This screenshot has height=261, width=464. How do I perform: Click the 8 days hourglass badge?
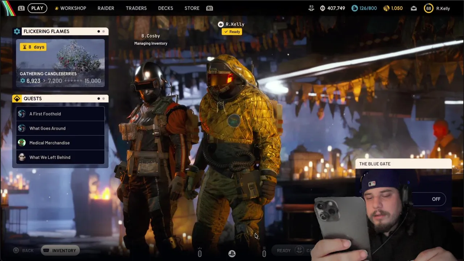coord(33,47)
